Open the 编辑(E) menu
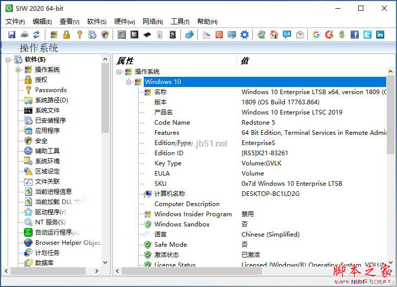Viewport: 397px width, 287px height. pos(42,22)
